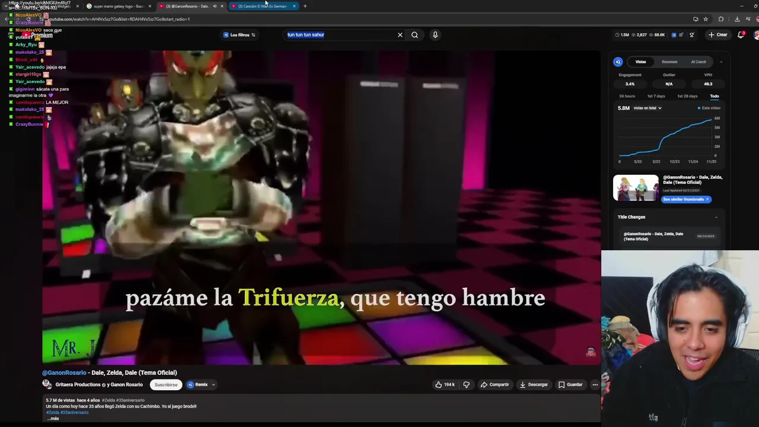Click the Engagement 3.4% value pill

click(x=630, y=84)
